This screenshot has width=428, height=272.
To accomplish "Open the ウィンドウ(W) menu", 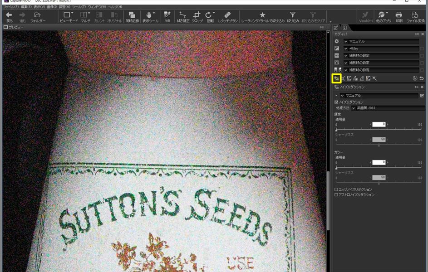I will point(97,7).
